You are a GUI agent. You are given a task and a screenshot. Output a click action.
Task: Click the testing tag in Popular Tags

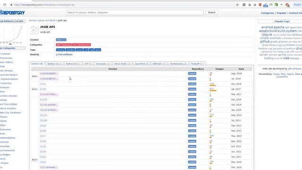(268, 58)
